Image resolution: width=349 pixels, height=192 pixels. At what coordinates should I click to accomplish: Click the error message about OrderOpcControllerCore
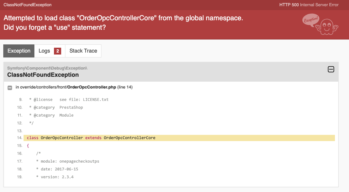[x=123, y=23]
